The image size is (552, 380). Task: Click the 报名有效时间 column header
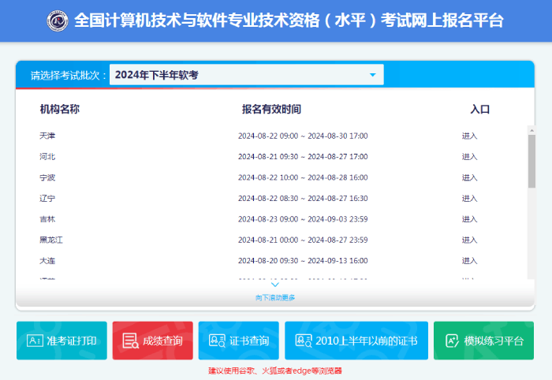tap(271, 109)
